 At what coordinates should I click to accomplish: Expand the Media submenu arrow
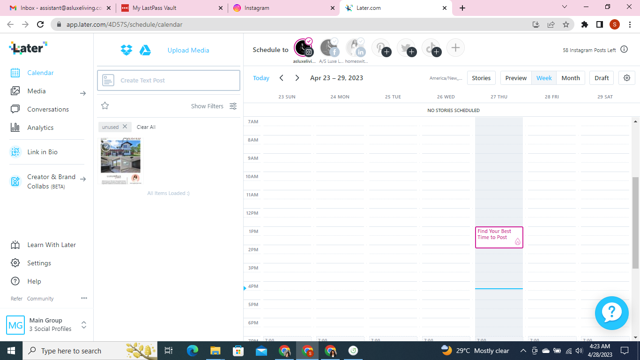[x=83, y=93]
